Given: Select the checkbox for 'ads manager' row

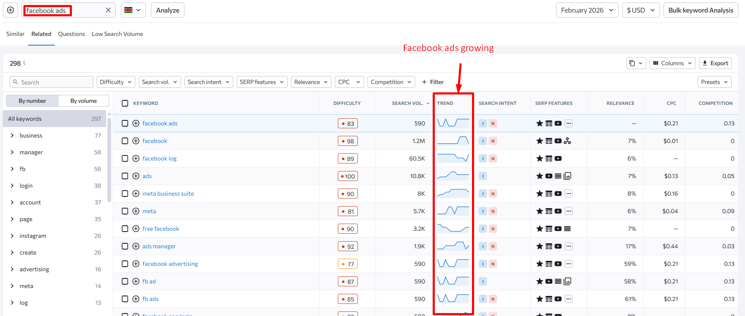Looking at the screenshot, I should (125, 246).
